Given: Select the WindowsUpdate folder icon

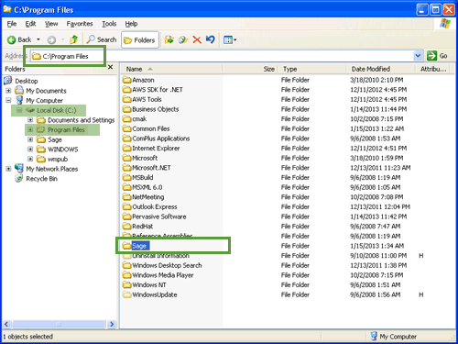Looking at the screenshot, I should pyautogui.click(x=126, y=294).
